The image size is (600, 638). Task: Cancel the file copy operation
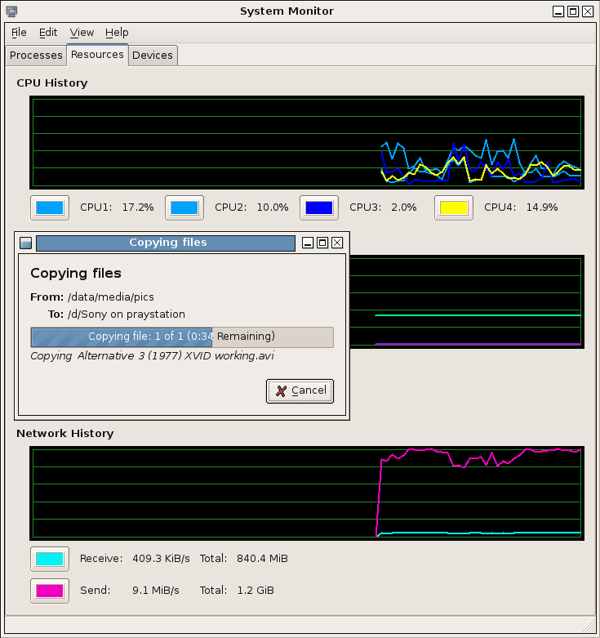(300, 391)
